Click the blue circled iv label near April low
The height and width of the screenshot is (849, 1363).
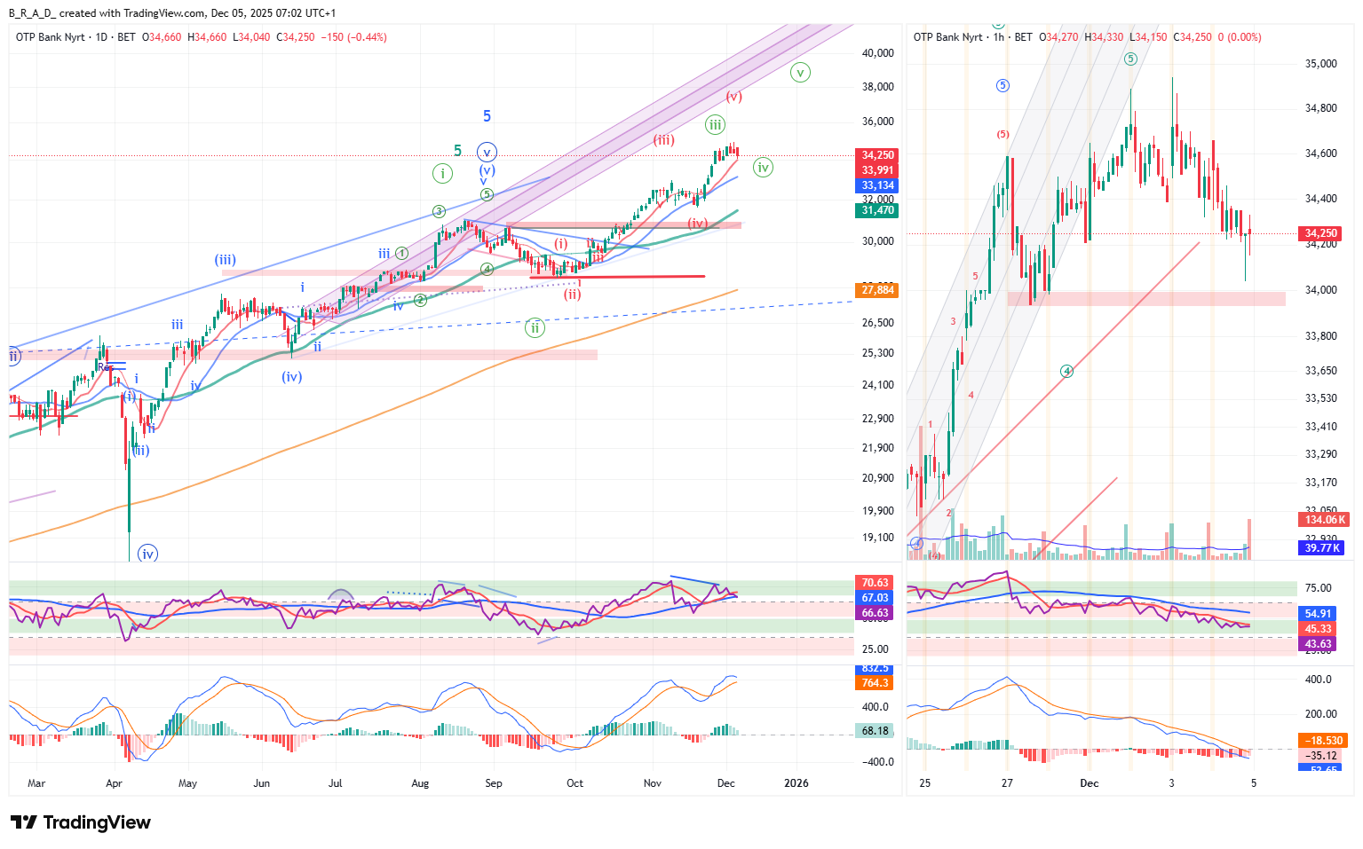click(147, 554)
